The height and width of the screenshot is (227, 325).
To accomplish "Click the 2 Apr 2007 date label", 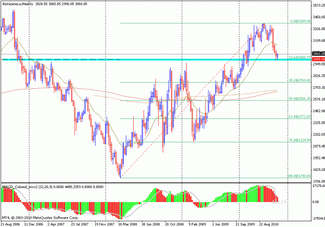I will (56, 224).
